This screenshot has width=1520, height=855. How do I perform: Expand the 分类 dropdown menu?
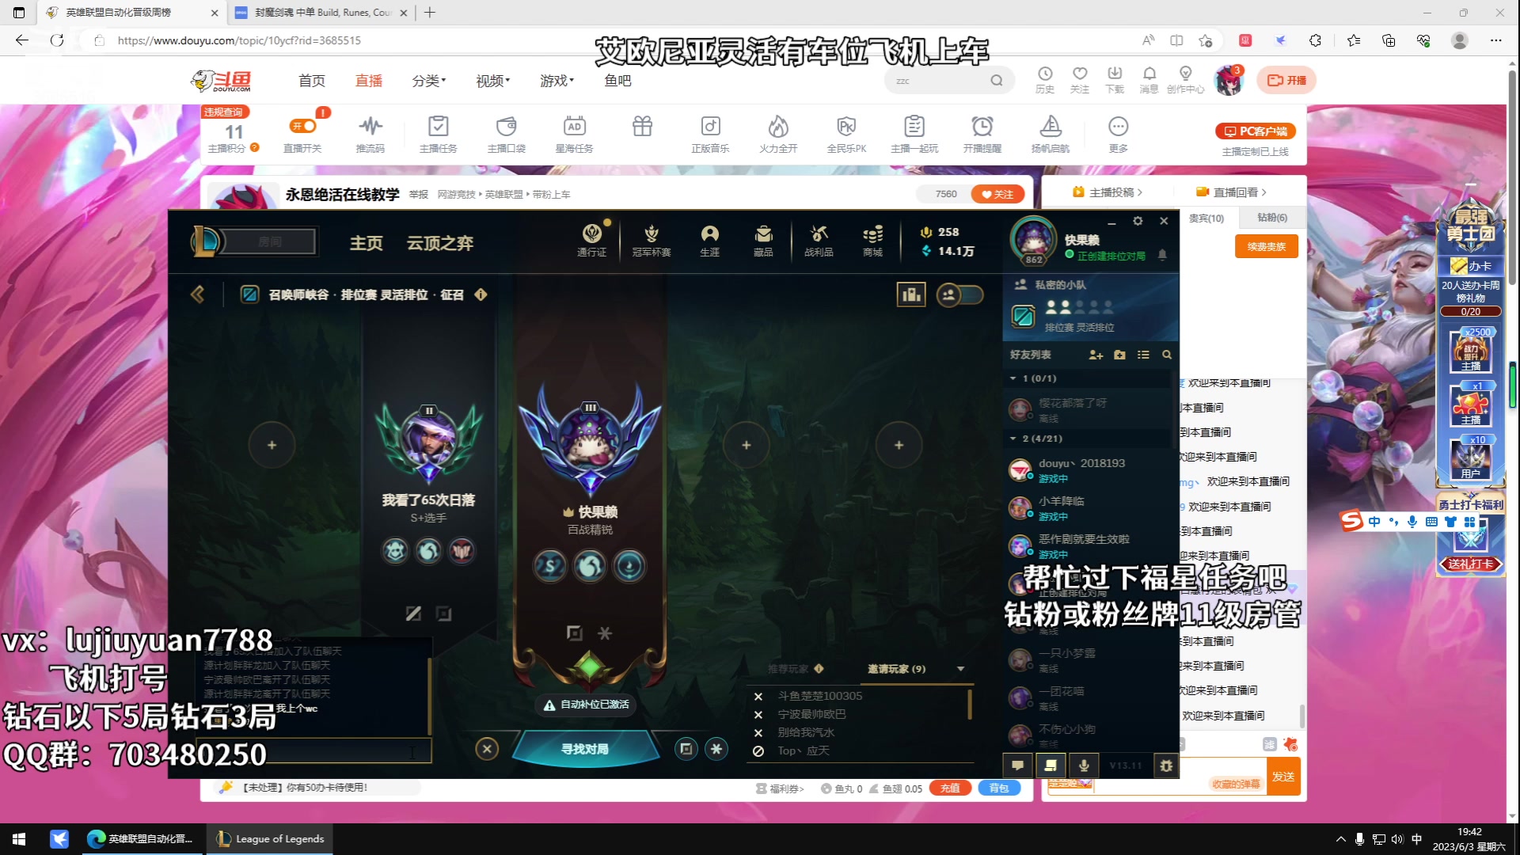tap(429, 81)
